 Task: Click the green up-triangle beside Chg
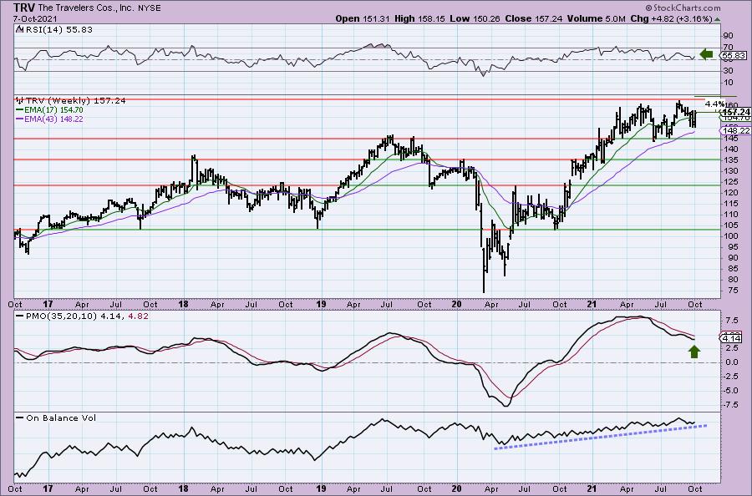[x=717, y=19]
